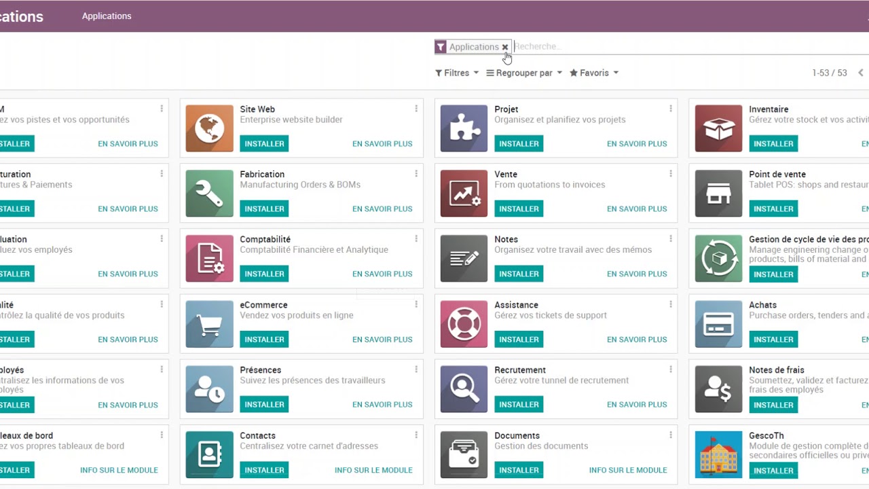
Task: Install the Documents app
Action: click(x=519, y=470)
